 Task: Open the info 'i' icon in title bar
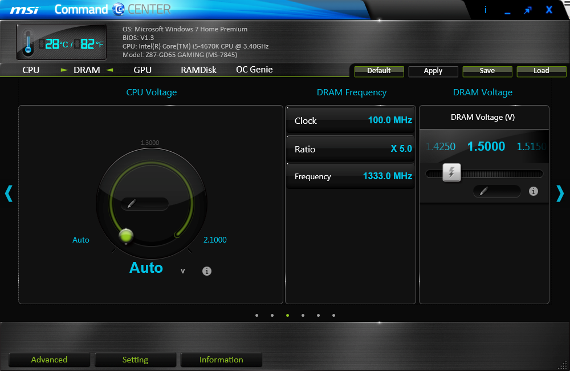tap(485, 10)
